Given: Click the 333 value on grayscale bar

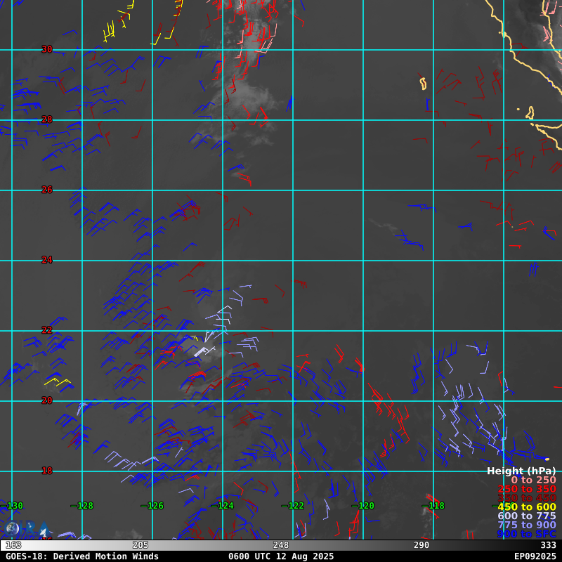Looking at the screenshot, I should pos(548,545).
